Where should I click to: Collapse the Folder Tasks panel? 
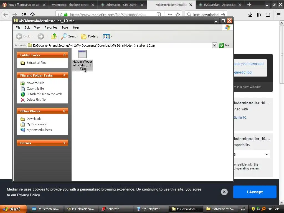(x=64, y=55)
